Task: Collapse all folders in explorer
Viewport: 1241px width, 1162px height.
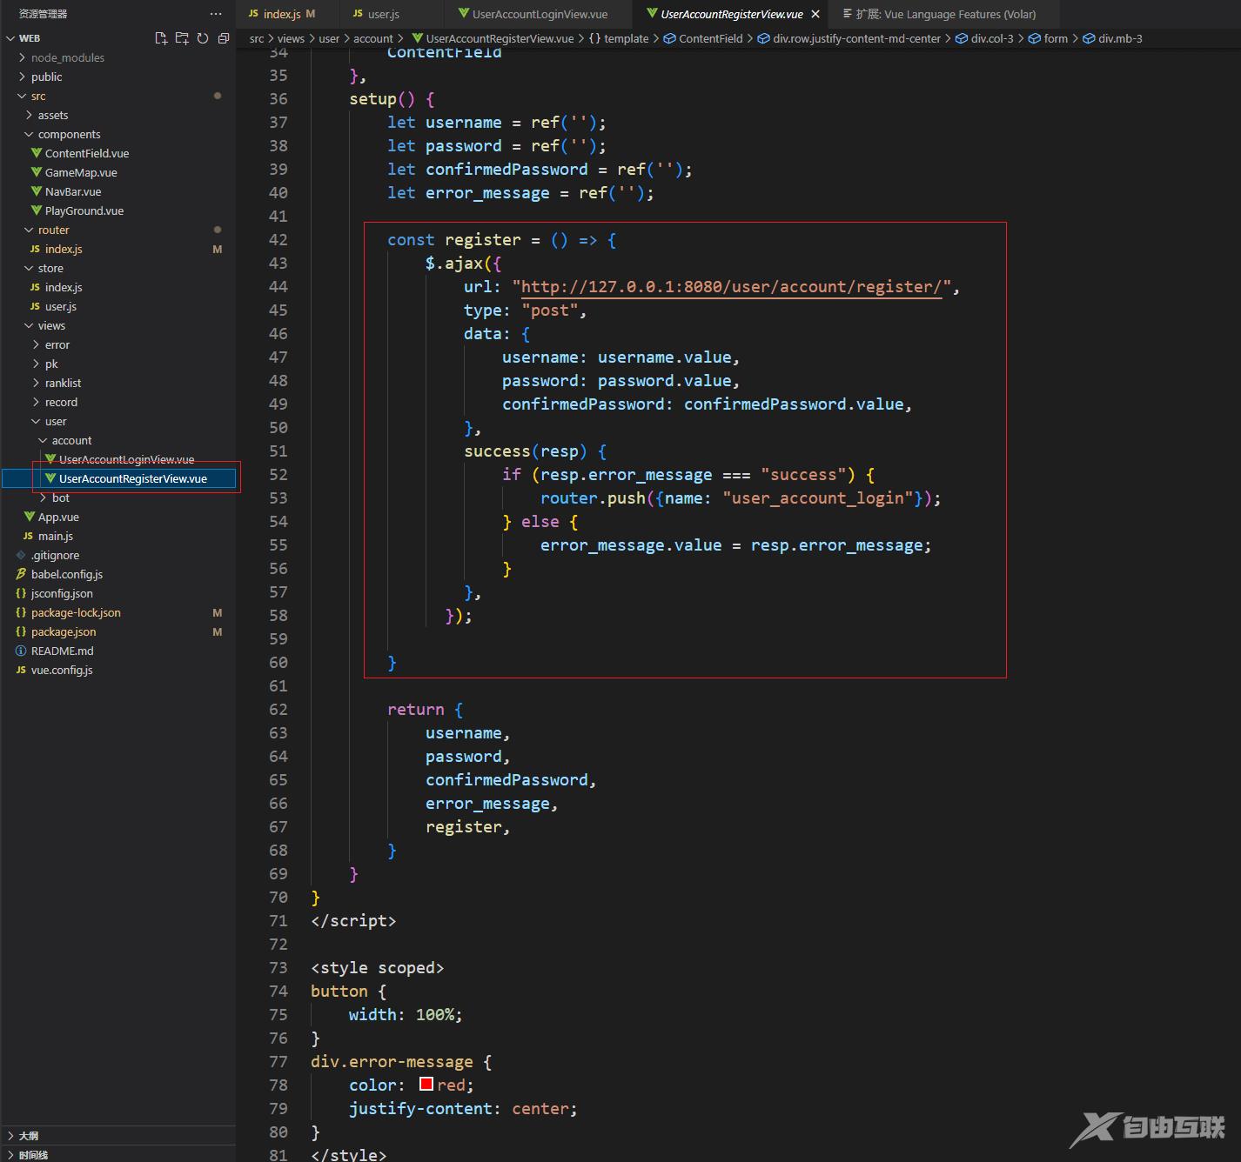Action: [x=224, y=38]
